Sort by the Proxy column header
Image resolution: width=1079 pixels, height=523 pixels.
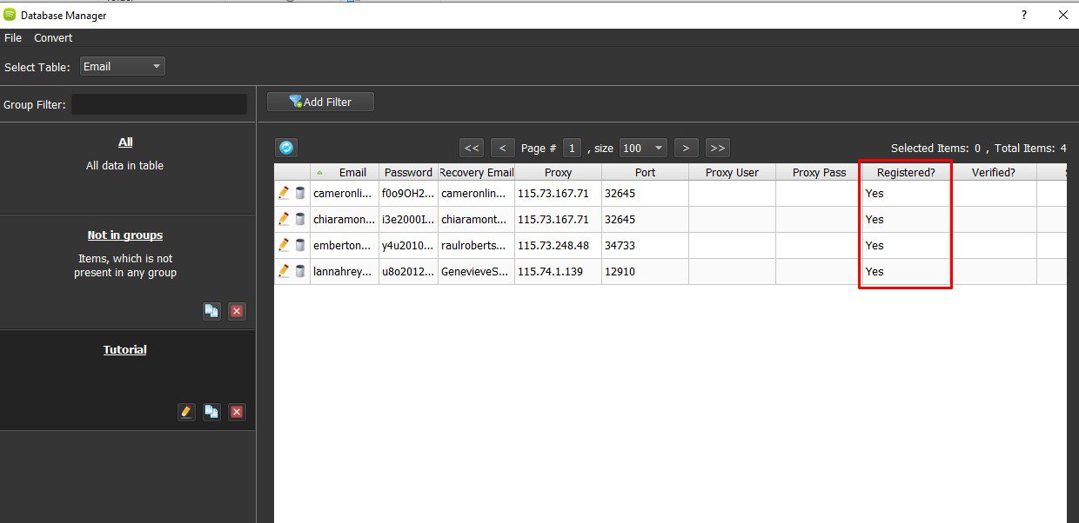pos(559,172)
